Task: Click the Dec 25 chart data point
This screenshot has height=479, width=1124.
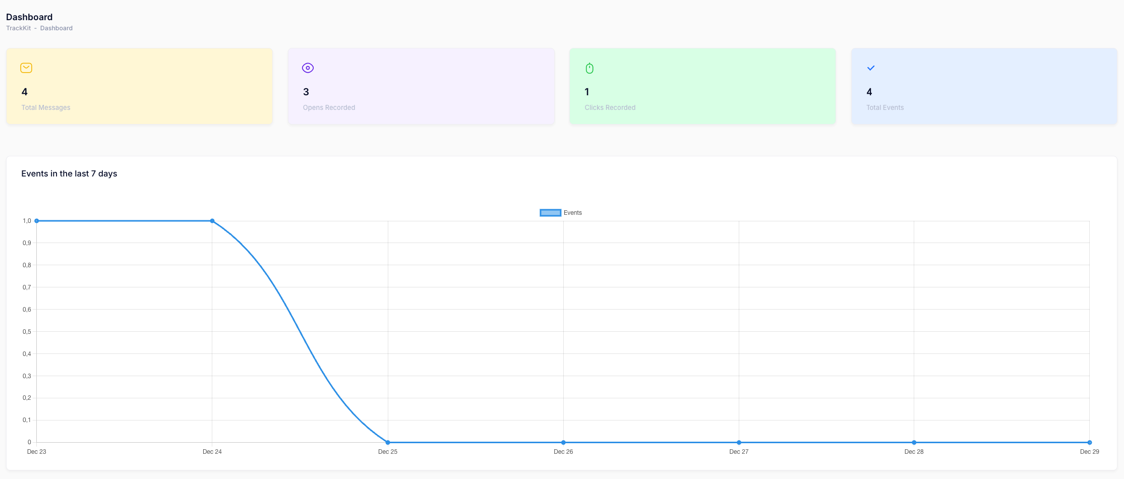Action: point(388,442)
